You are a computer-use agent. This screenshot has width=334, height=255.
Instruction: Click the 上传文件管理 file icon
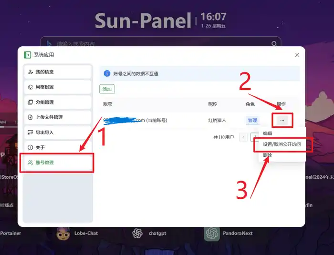point(31,117)
